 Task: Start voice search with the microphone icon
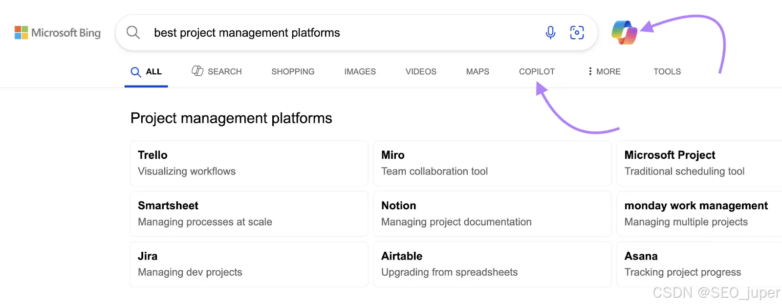(550, 33)
